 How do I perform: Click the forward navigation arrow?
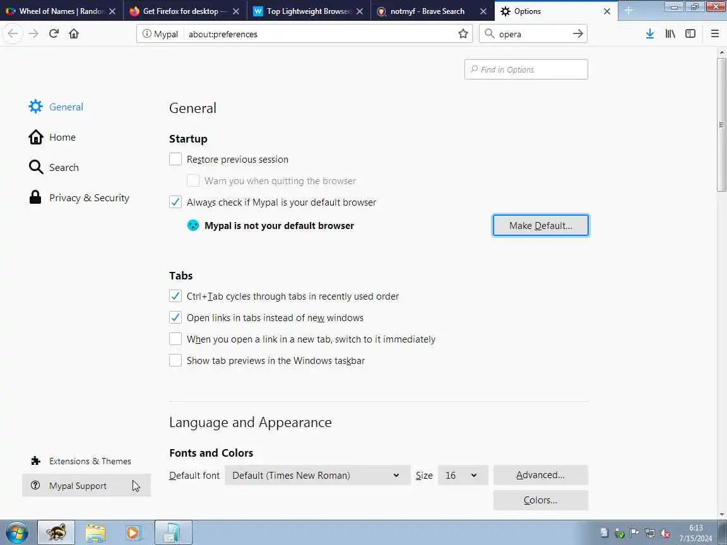(x=33, y=34)
